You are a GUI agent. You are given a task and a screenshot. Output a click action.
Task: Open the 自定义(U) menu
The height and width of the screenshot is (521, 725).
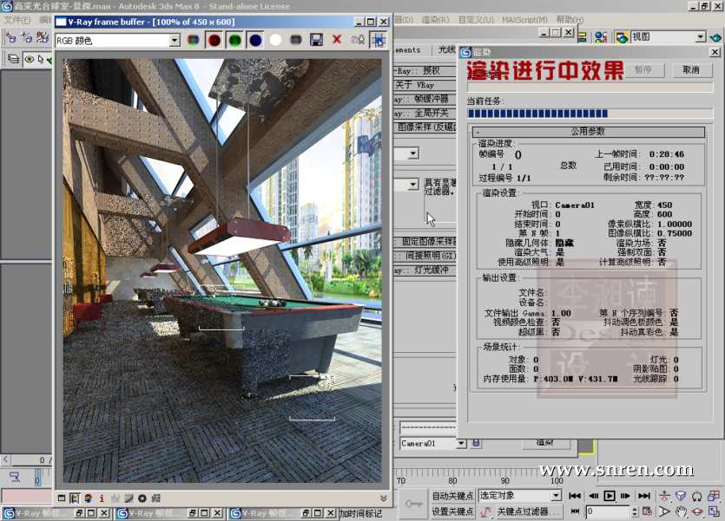tap(476, 20)
